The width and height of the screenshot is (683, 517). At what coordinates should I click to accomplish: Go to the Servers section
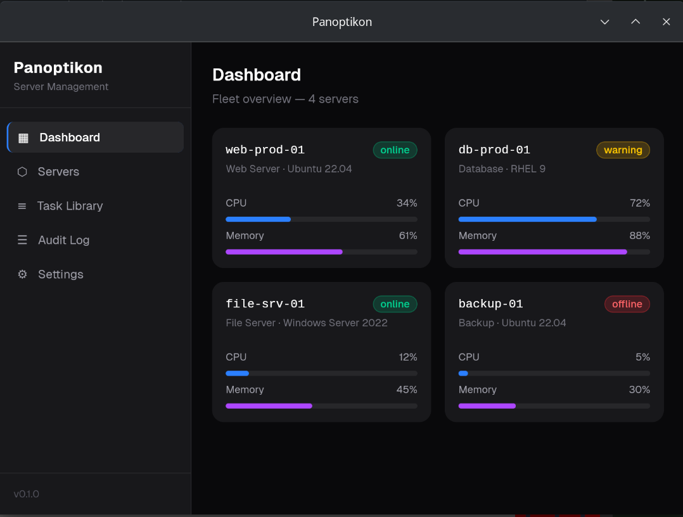(x=96, y=172)
